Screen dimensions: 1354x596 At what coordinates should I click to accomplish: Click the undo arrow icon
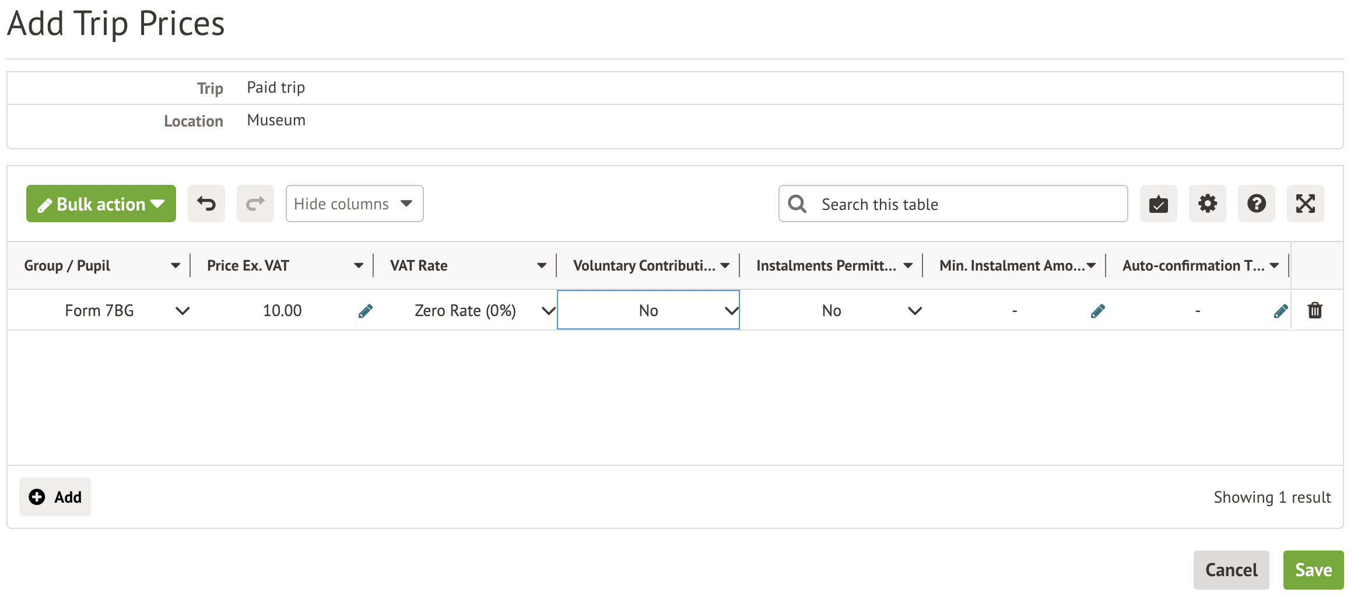coord(206,204)
